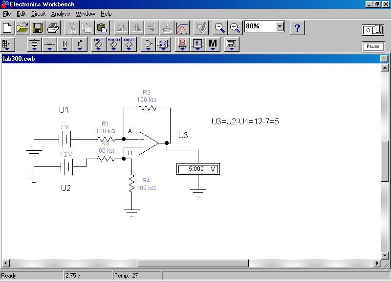Screen dimensions: 391x282
Task: Select the 7 V battery
Action: [x=65, y=139]
